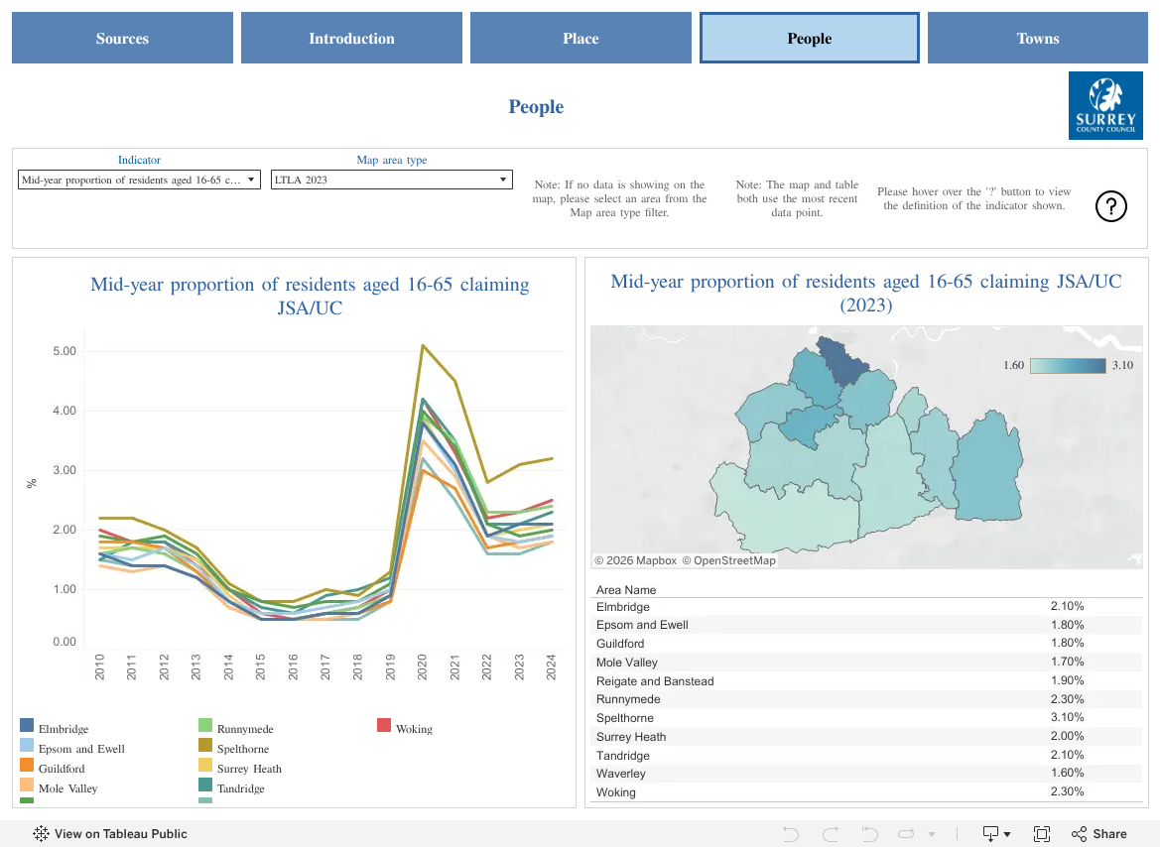Go to the Introduction tab
The width and height of the screenshot is (1160, 847).
(351, 38)
